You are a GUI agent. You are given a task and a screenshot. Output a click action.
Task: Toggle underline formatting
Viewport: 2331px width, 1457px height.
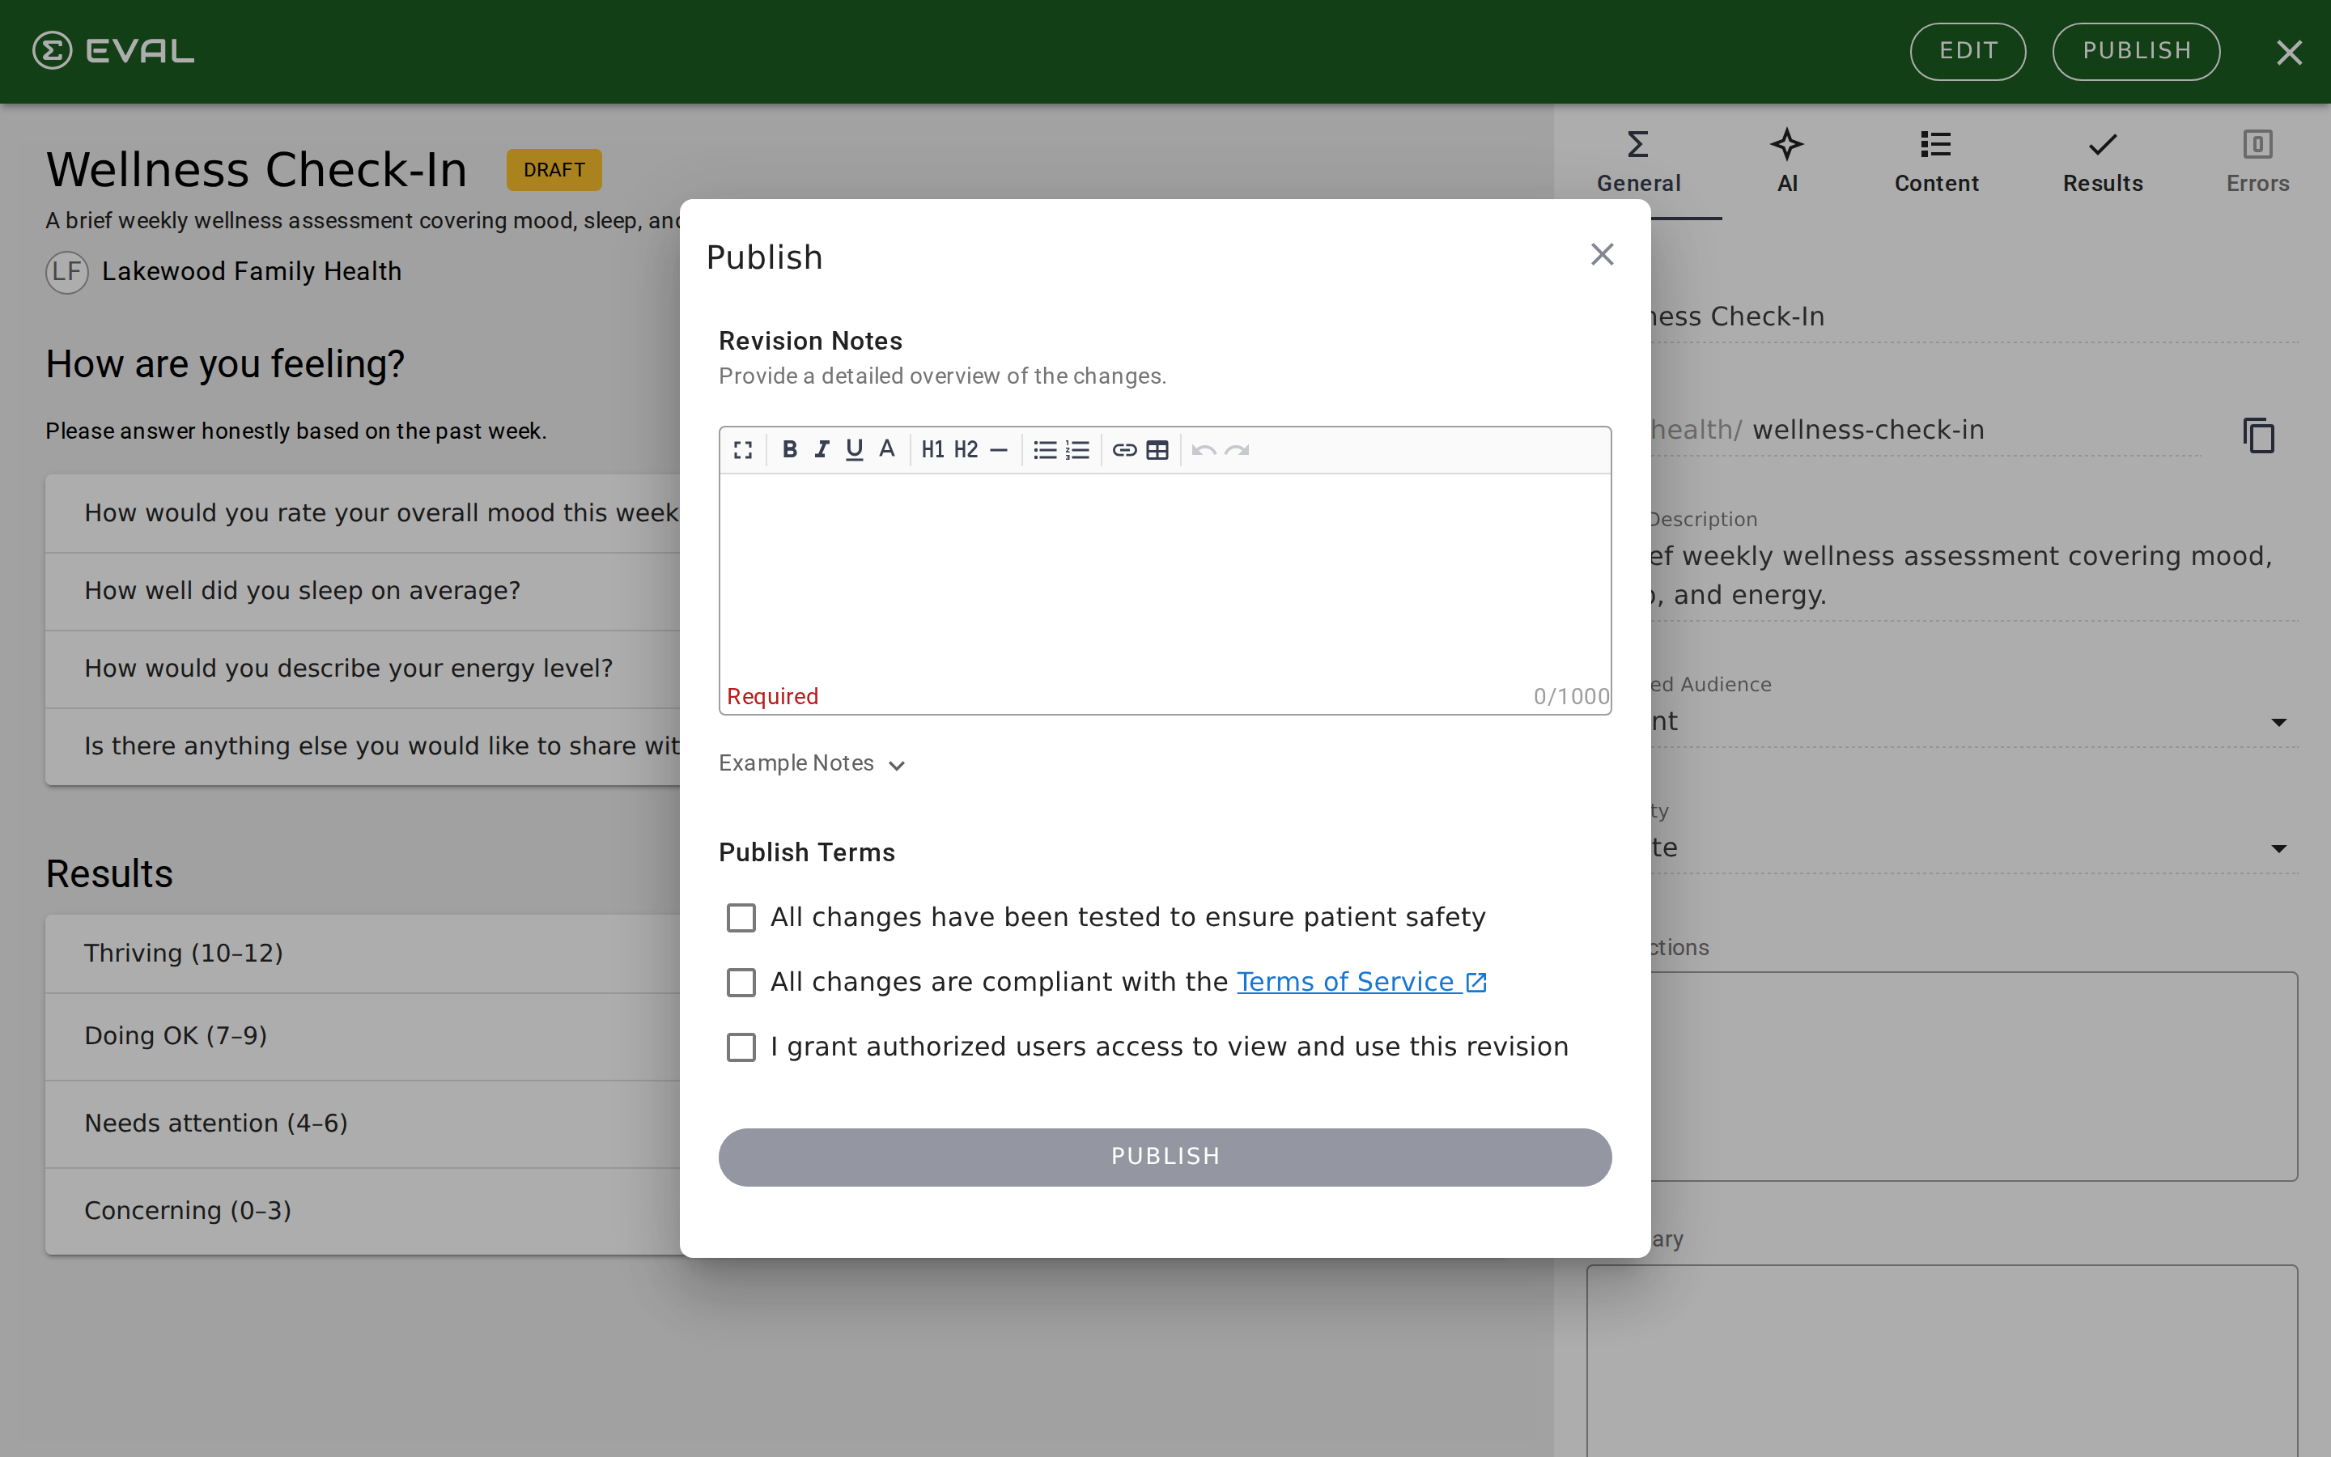[x=855, y=449]
